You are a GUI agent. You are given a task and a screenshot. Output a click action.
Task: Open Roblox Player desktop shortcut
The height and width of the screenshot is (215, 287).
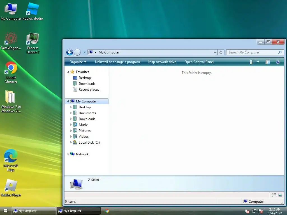(x=11, y=188)
